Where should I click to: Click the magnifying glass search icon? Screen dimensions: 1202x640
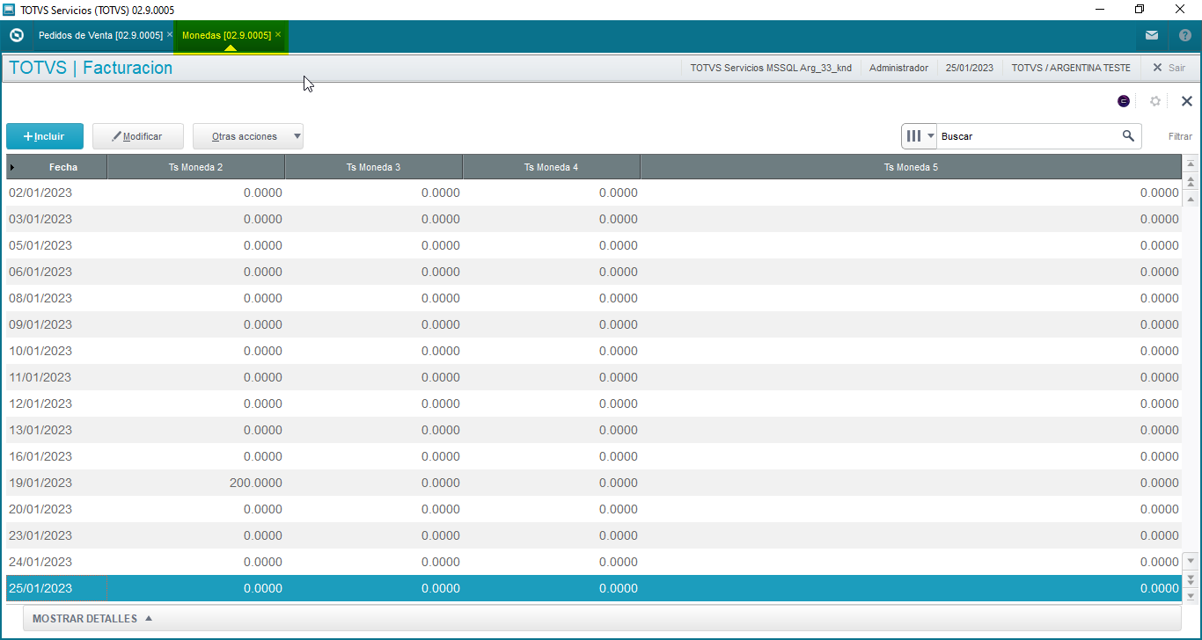point(1128,136)
